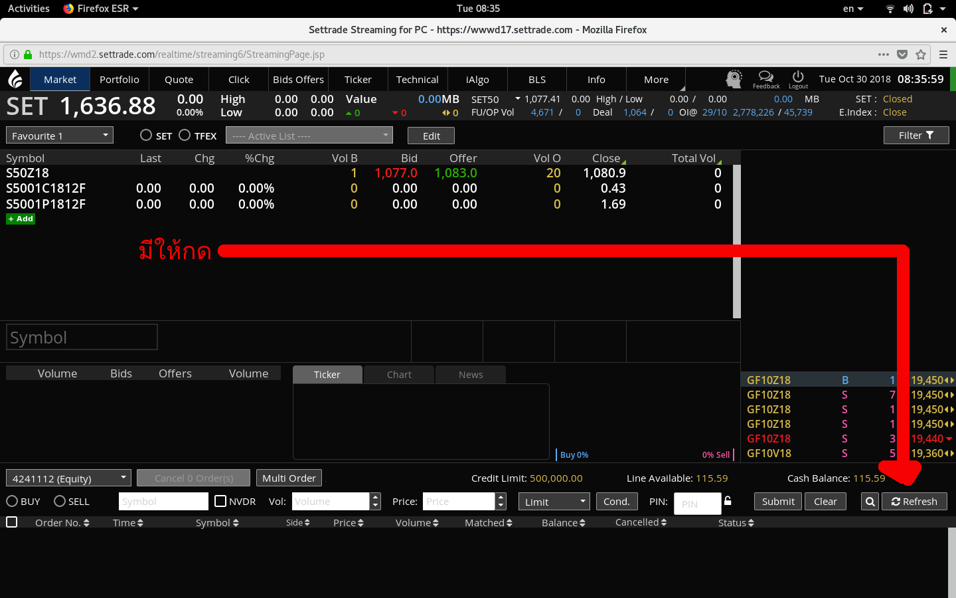The height and width of the screenshot is (598, 956).
Task: Clear the order form
Action: coord(826,501)
